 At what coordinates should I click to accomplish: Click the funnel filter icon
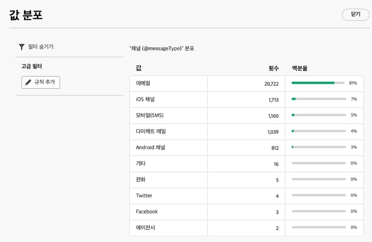pyautogui.click(x=21, y=47)
